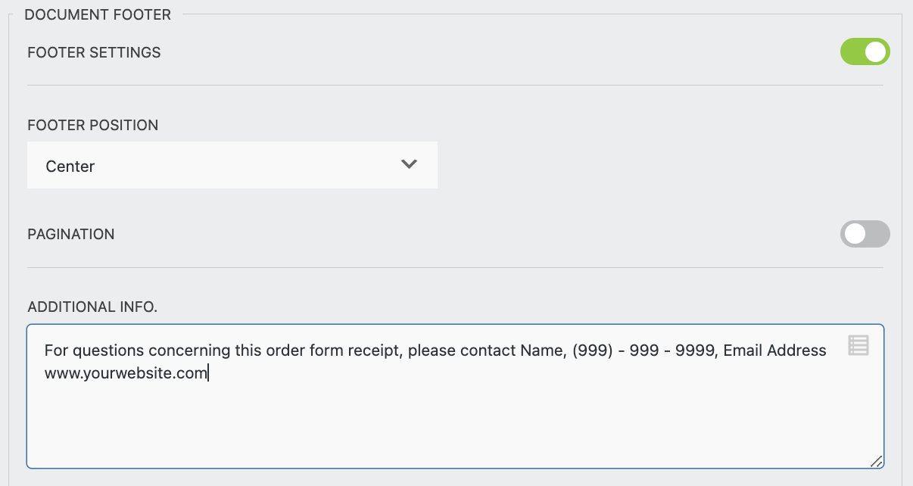The height and width of the screenshot is (486, 913).
Task: Click the dropdown chevron on Footer Position
Action: 408,165
